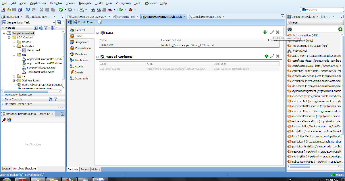345x181 pixels.
Task: Launch the debugger using the ladybug icon
Action: click(x=130, y=9)
